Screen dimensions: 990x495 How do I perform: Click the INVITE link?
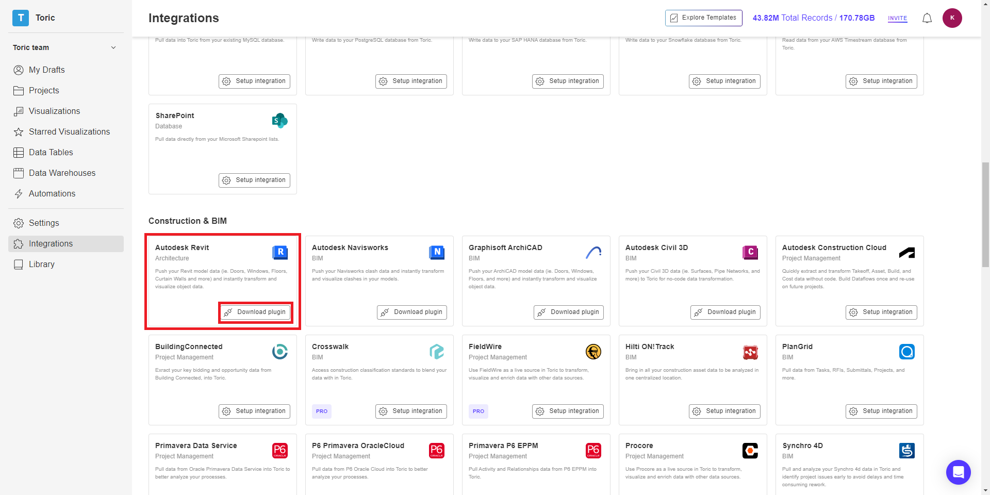pos(897,19)
